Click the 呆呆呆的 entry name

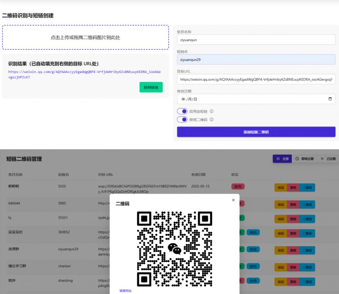pyautogui.click(x=15, y=232)
